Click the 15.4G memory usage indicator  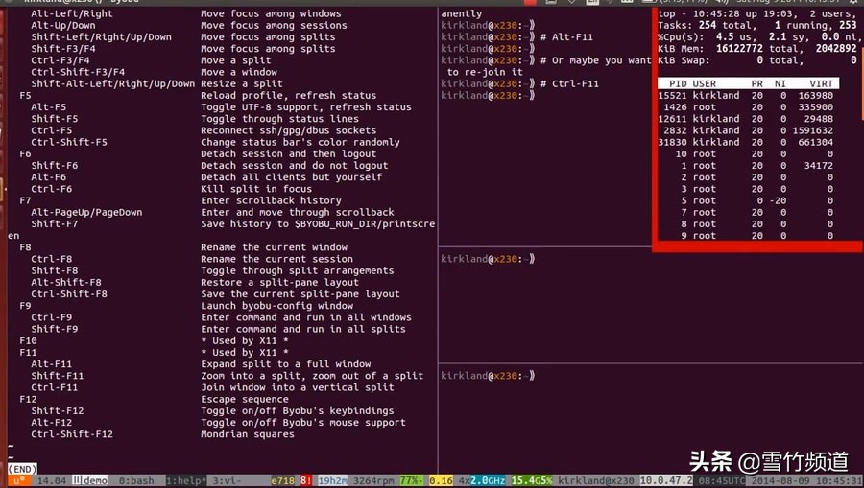[x=531, y=481]
